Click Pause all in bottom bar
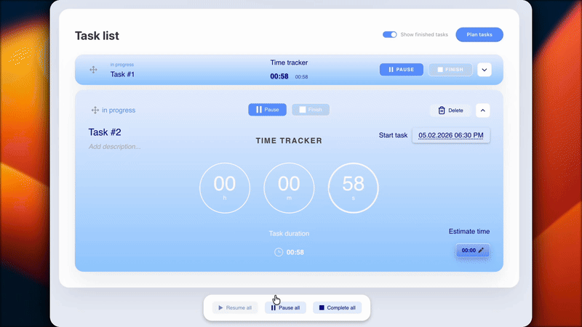The width and height of the screenshot is (582, 327). click(x=285, y=307)
